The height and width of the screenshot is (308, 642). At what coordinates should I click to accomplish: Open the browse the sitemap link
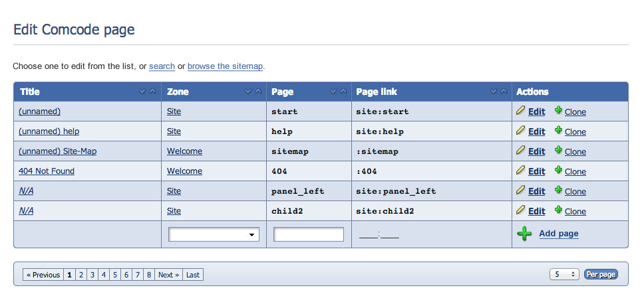pos(226,66)
